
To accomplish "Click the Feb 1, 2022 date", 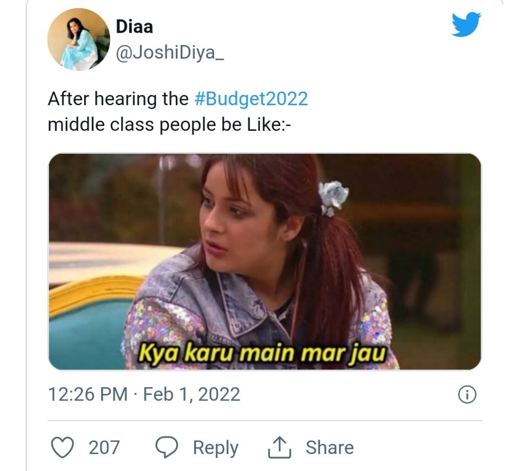I will 192,394.
